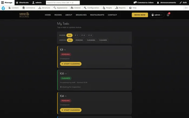Filter tasks by floor F 2
This screenshot has width=189, height=118.
pos(83,35)
